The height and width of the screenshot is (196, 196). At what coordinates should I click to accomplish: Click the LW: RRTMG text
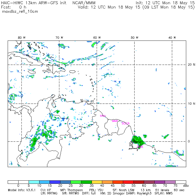[49, 193]
